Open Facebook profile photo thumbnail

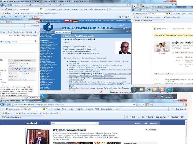tap(38, 137)
